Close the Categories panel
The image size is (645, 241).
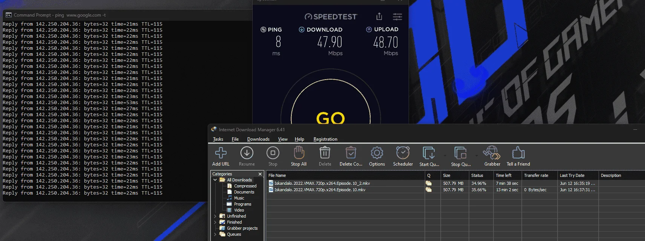[x=260, y=174]
